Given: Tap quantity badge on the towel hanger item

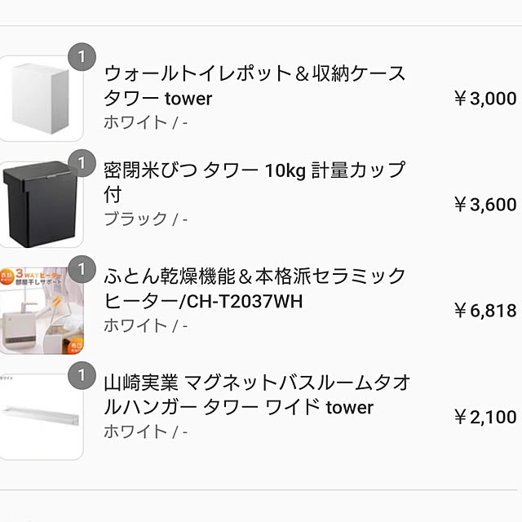Looking at the screenshot, I should (x=82, y=375).
